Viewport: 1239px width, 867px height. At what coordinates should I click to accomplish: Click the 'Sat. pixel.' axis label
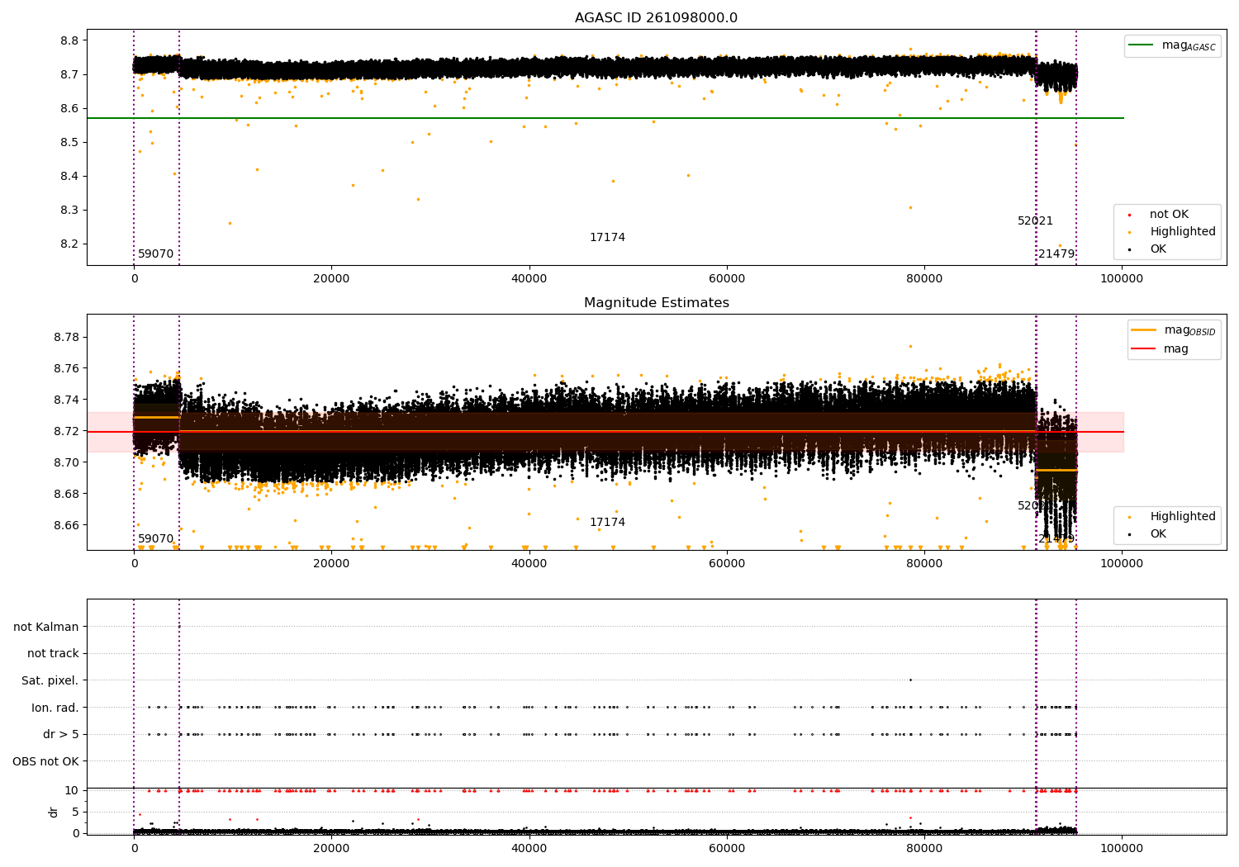(50, 681)
